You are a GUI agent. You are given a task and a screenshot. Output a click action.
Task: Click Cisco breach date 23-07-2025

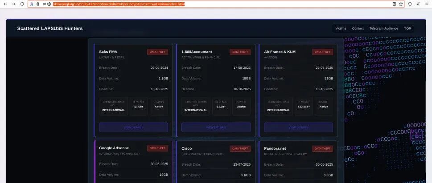[242, 164]
